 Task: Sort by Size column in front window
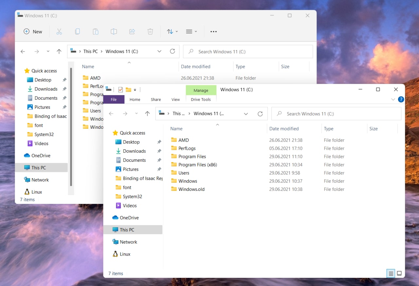click(x=373, y=128)
